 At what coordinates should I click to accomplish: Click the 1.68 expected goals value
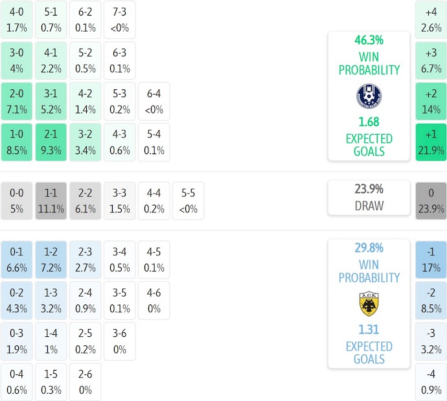(369, 122)
